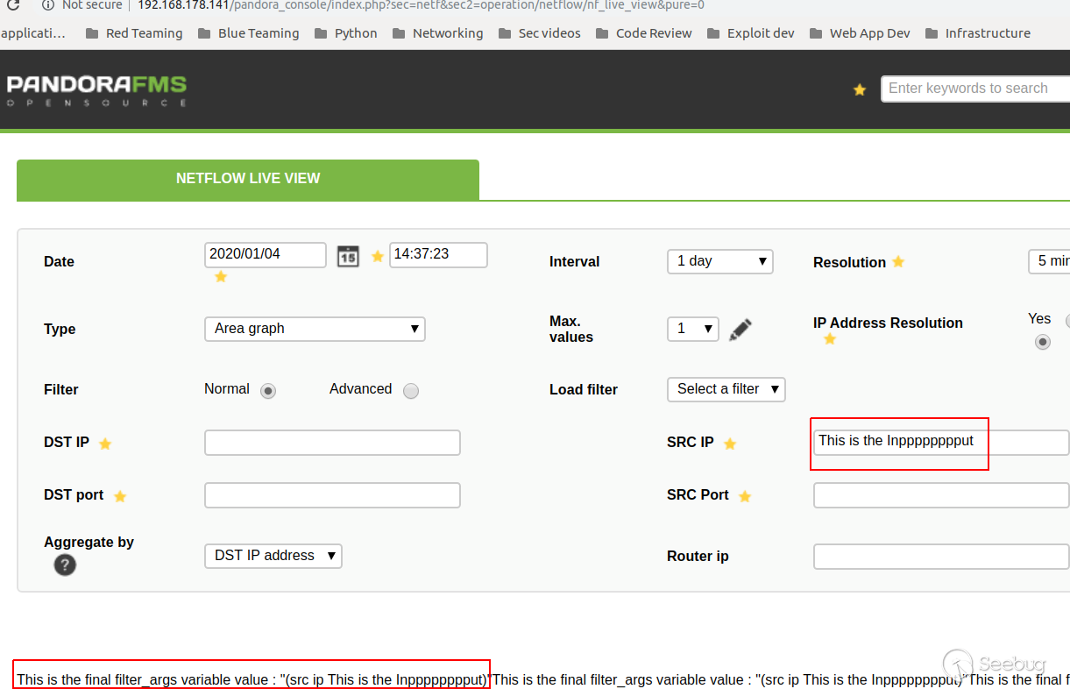The width and height of the screenshot is (1070, 689).
Task: Open the Blue Teaming bookmarks folder
Action: click(248, 33)
